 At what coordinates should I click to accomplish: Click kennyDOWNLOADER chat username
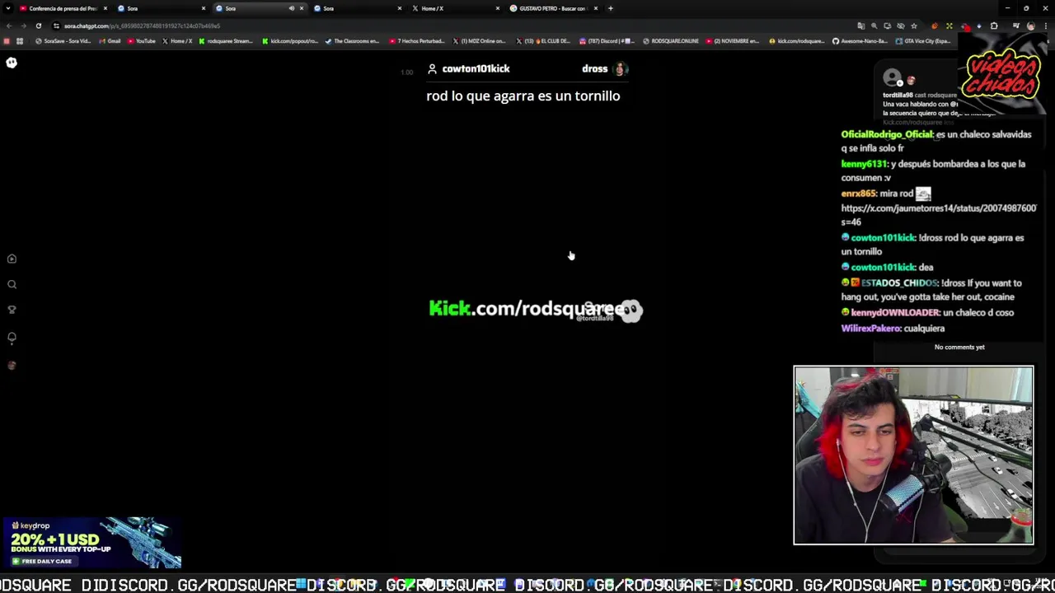coord(894,313)
